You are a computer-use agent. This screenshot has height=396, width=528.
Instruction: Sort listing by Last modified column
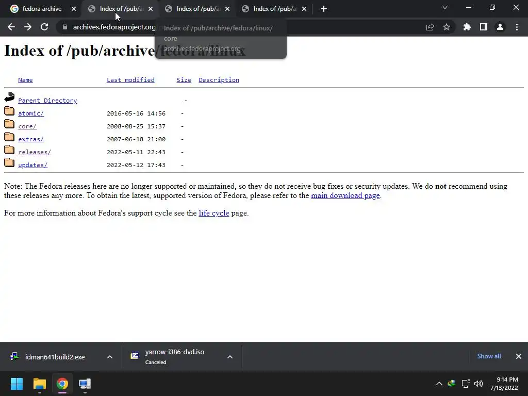click(x=130, y=80)
